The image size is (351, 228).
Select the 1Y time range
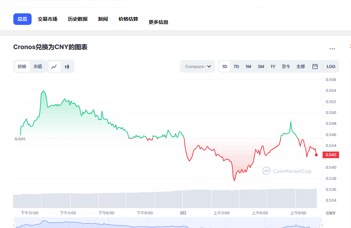click(273, 66)
